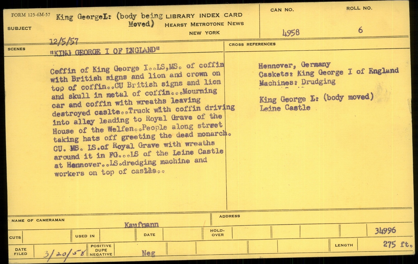418x264 pixels.
Task: Click the can number 4958
Action: [291, 32]
